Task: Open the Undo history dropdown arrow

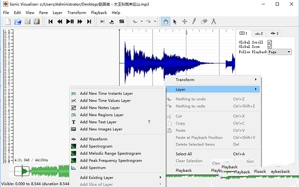Action: pyautogui.click(x=142, y=21)
